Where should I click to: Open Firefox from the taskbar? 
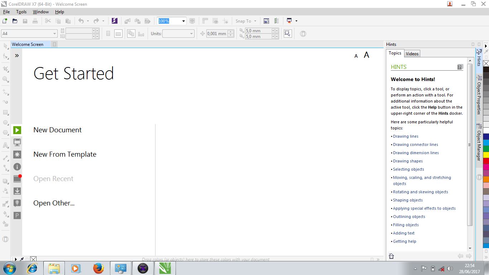(99, 268)
